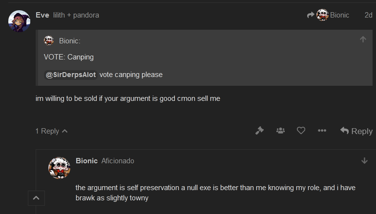Image resolution: width=376 pixels, height=214 pixels.
Task: Jump to quoted post via up arrow
Action: coord(363,39)
